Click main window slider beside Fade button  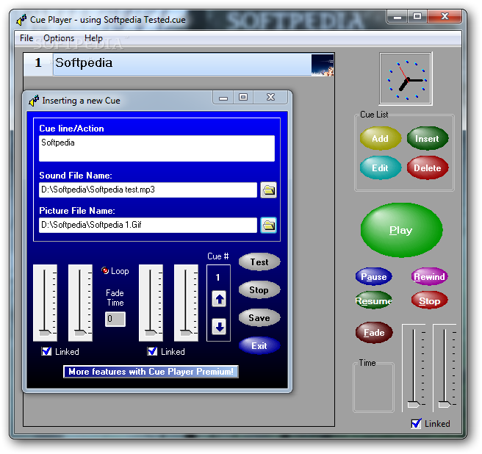[414, 368]
